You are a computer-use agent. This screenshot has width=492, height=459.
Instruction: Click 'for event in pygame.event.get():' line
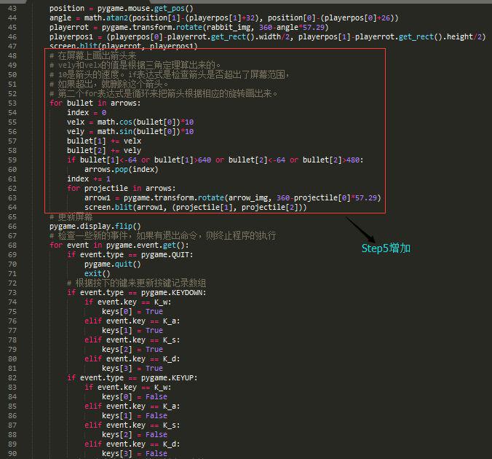(x=119, y=245)
